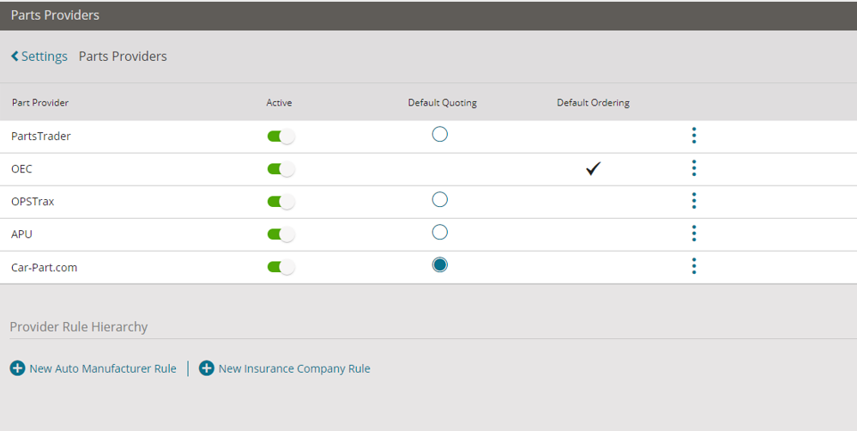Go back to Settings
The width and height of the screenshot is (857, 431).
pyautogui.click(x=39, y=57)
